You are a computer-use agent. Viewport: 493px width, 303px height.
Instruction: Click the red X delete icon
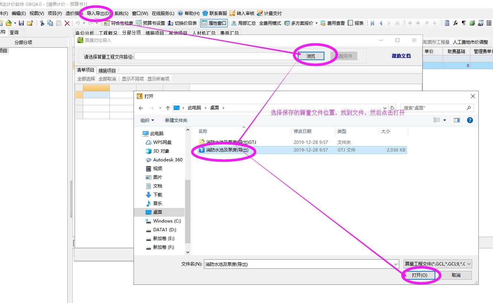click(67, 23)
